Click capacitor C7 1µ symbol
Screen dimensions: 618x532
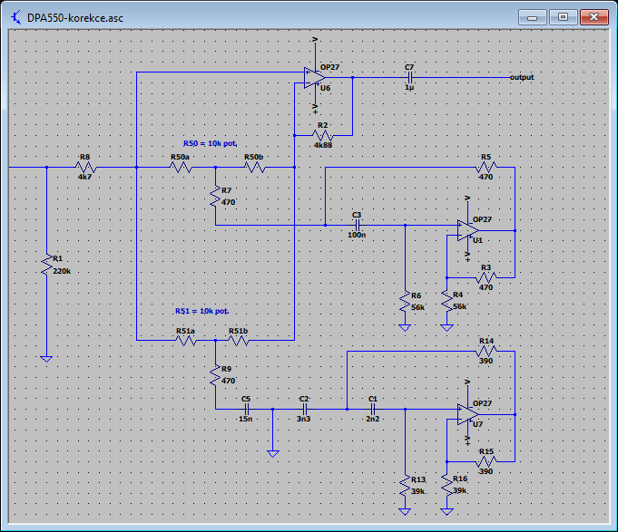click(x=409, y=78)
